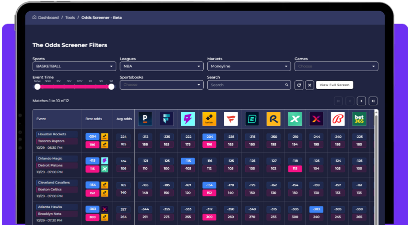Click the X clear filters icon button
Image resolution: width=411 pixels, height=225 pixels.
tap(309, 85)
